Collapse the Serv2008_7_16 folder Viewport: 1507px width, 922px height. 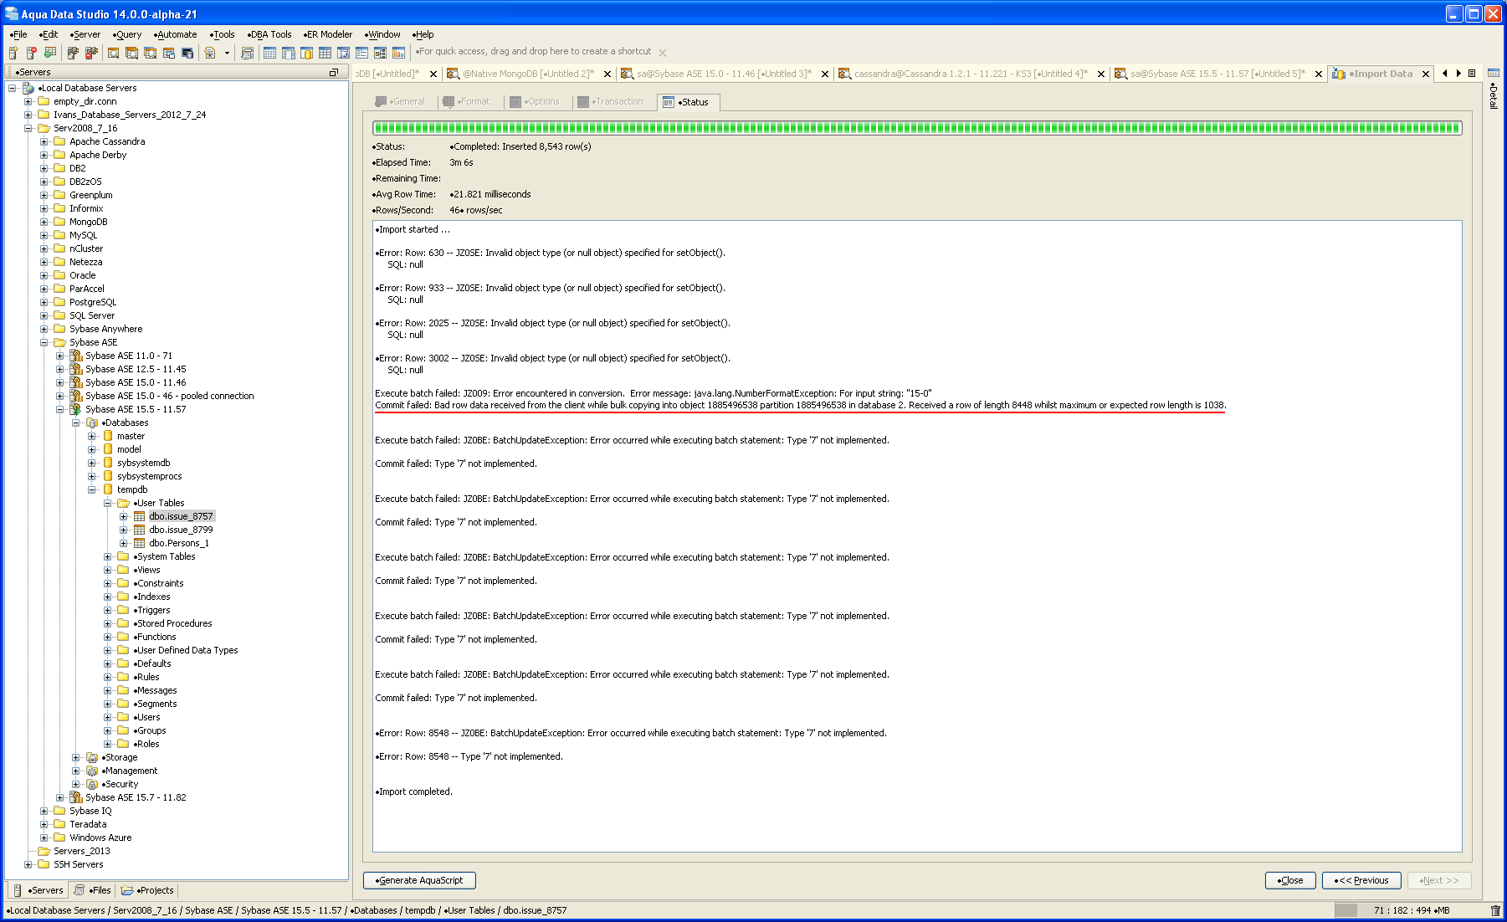point(28,128)
